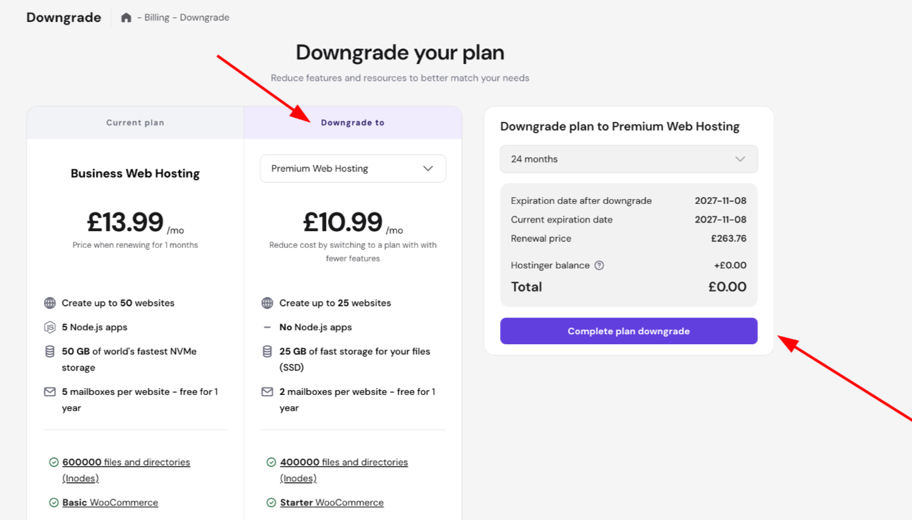
Task: Click the home icon in breadcrumb
Action: pyautogui.click(x=126, y=17)
